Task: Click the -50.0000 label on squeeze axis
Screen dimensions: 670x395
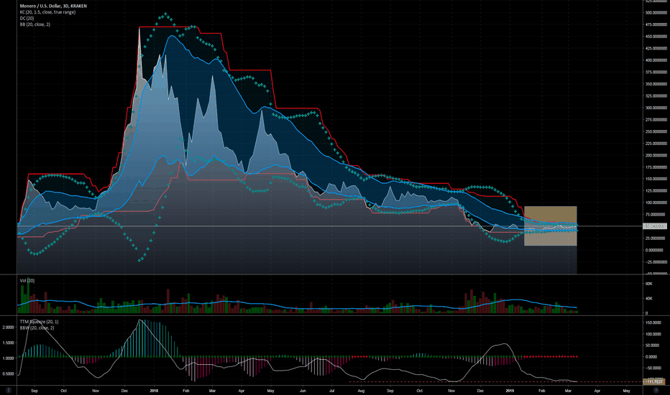Action: (653, 368)
